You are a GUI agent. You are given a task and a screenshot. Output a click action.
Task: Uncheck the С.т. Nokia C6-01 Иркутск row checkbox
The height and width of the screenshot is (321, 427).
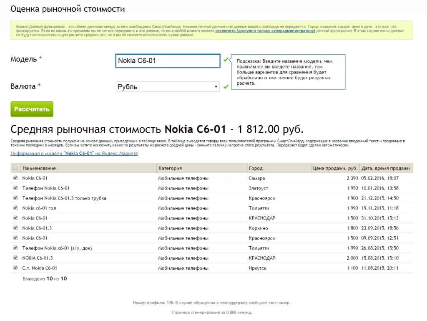point(15,268)
